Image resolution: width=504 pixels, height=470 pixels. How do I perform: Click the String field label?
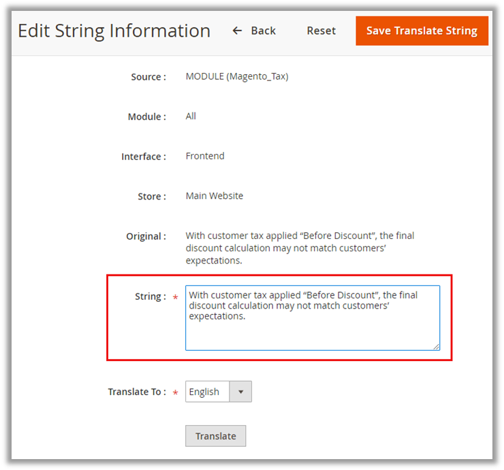(x=150, y=296)
